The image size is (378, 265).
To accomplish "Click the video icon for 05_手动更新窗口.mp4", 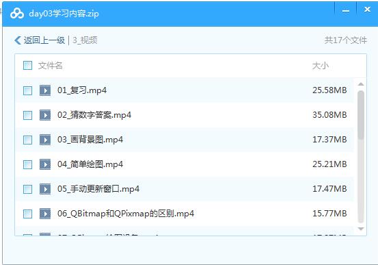I will [45, 189].
